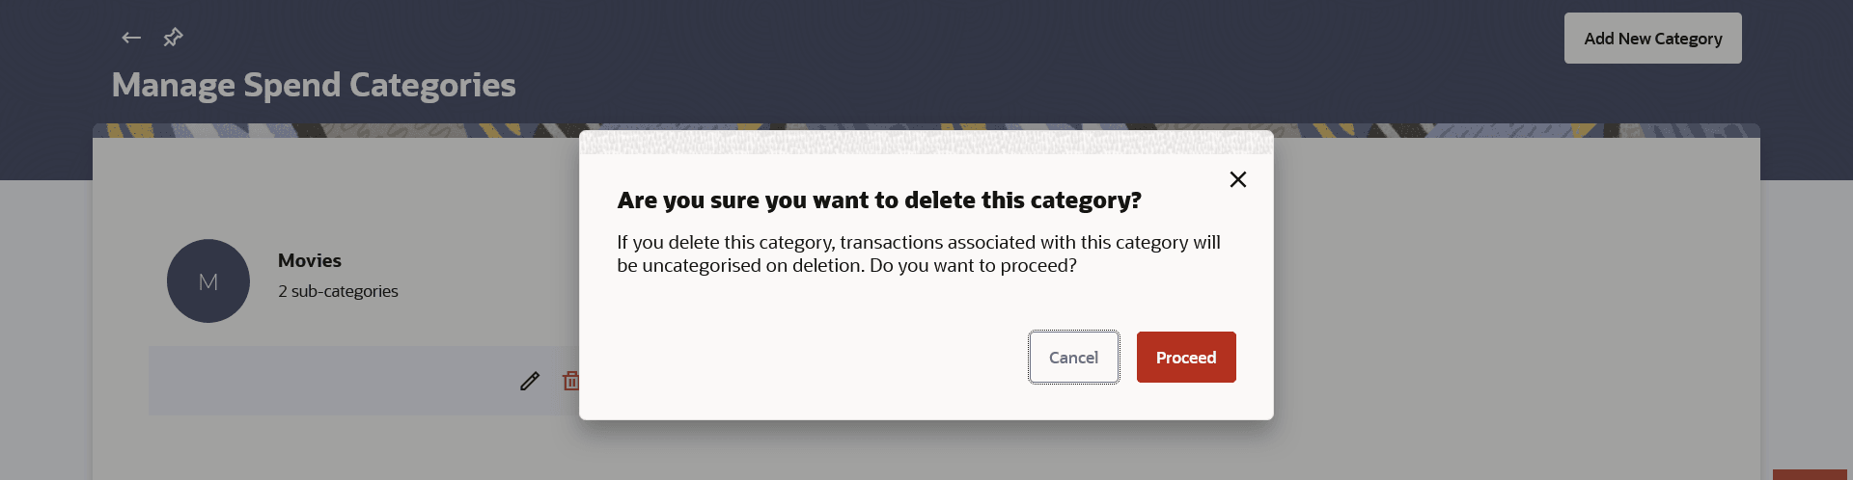Click the back arrow icon
This screenshot has height=480, width=1853.
click(x=131, y=38)
